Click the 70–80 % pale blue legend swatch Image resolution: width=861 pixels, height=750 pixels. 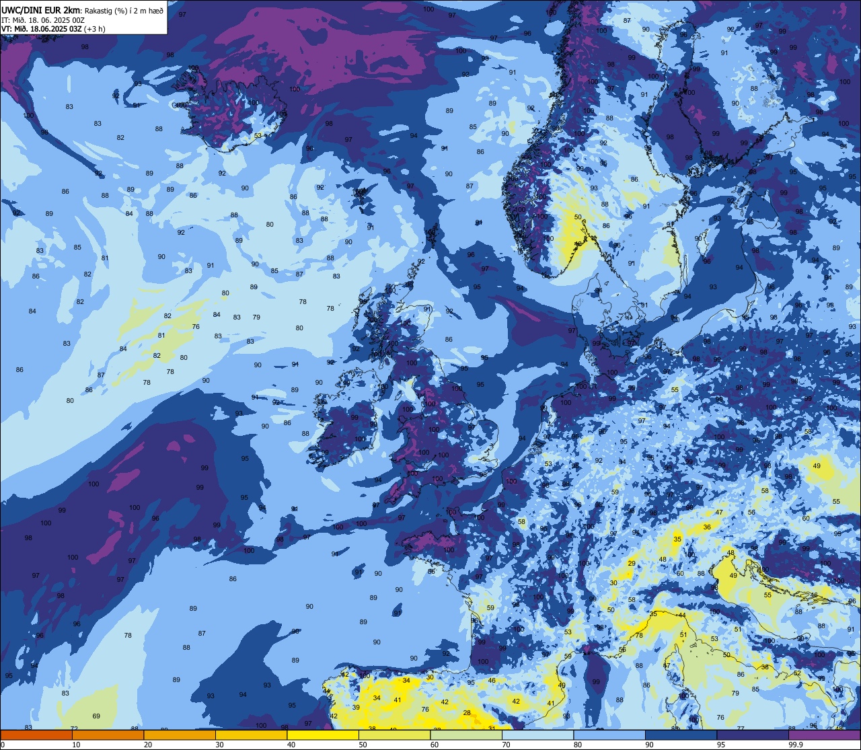tap(537, 735)
